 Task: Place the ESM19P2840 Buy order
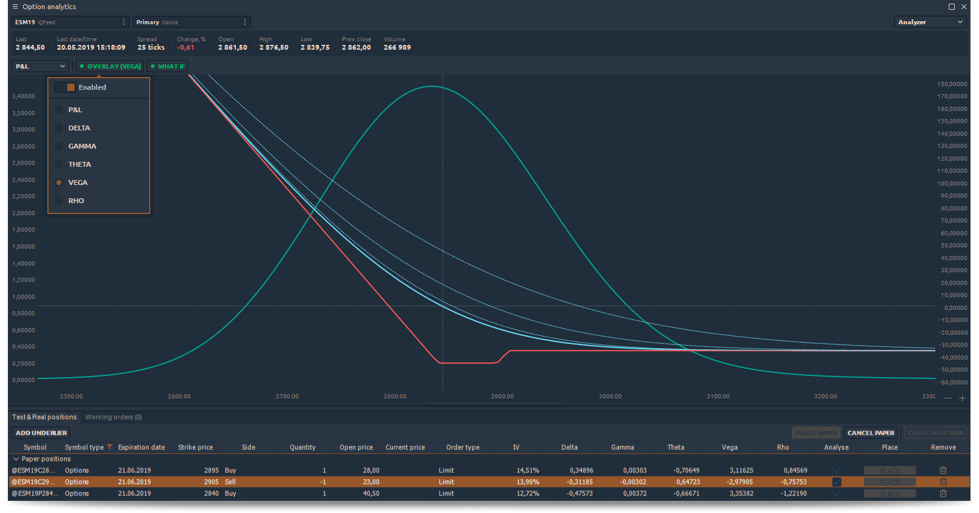tap(890, 494)
